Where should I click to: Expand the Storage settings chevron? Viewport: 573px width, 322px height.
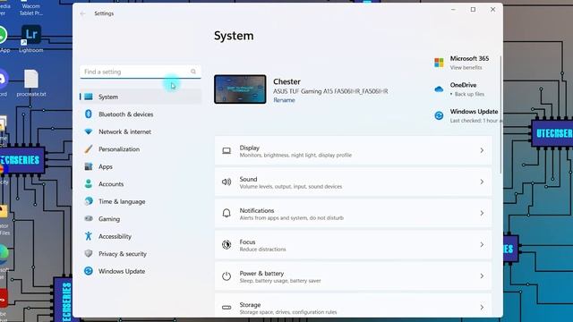[x=482, y=308]
